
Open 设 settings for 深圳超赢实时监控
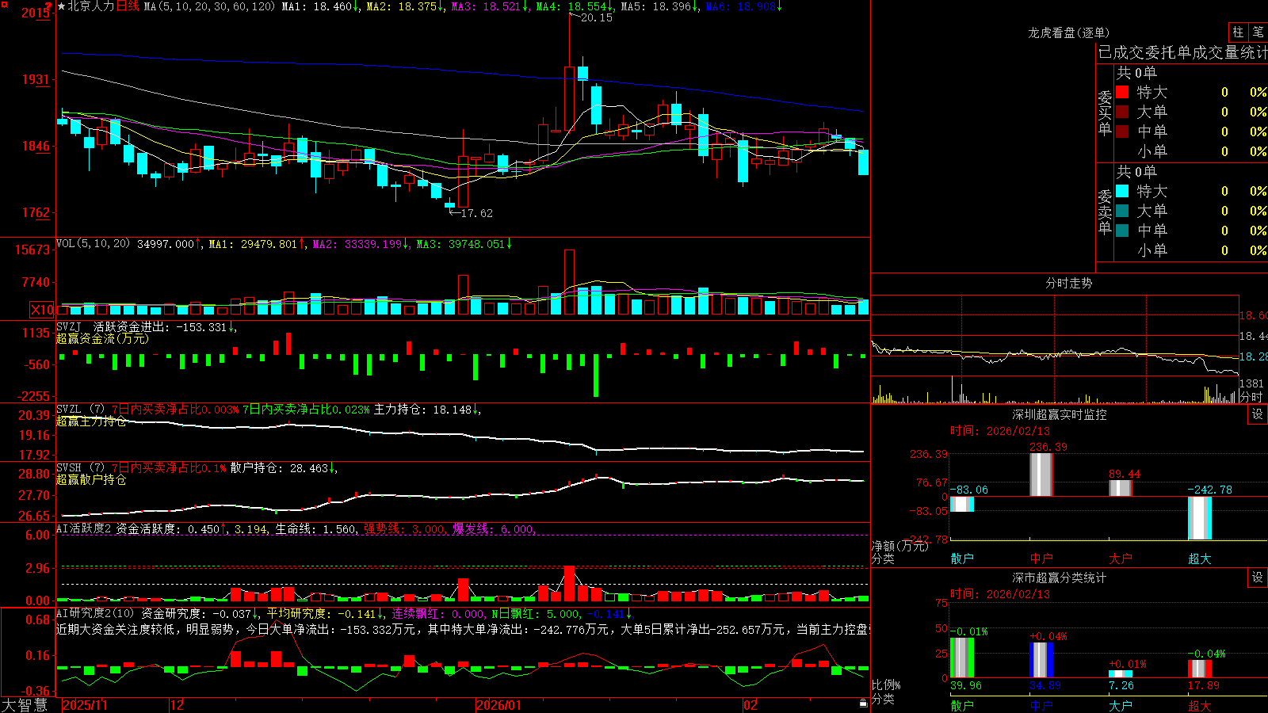1258,414
